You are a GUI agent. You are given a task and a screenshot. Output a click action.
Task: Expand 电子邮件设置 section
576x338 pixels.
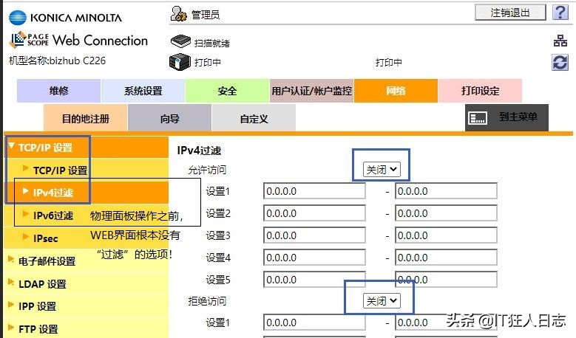pyautogui.click(x=87, y=261)
